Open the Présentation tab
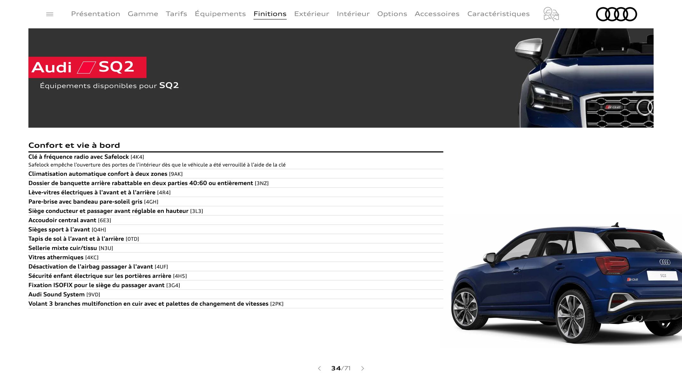682x383 pixels. point(96,14)
